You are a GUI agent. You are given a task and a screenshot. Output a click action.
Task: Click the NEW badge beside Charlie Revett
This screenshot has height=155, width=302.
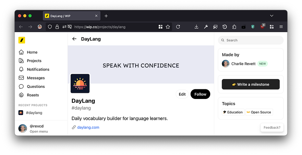click(x=262, y=64)
